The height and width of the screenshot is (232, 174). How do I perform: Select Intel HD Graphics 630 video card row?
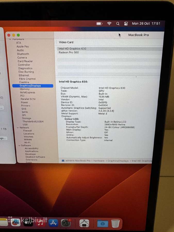coord(110,49)
